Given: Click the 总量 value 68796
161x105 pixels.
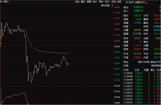Looking at the screenshot, I should (x=137, y=30).
